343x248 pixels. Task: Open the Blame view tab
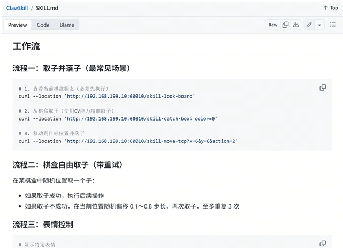click(67, 25)
